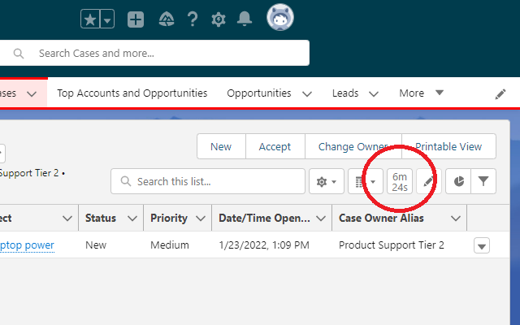Edit navigation bar with pencil icon
This screenshot has height=325, width=520.
point(500,93)
